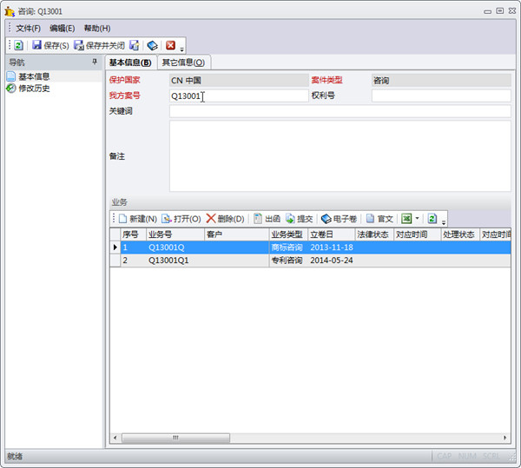Image resolution: width=521 pixels, height=468 pixels.
Task: Click 保存并关闭 to save and close
Action: click(99, 45)
